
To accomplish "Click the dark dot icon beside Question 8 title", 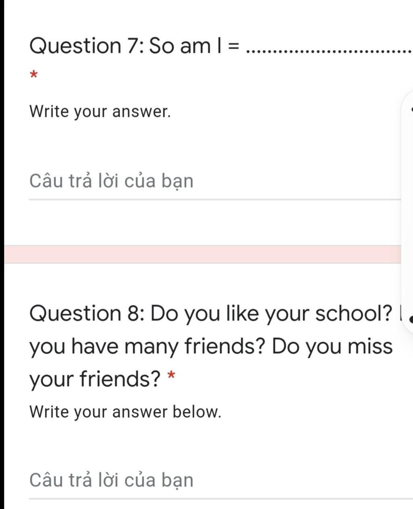I will [x=411, y=320].
